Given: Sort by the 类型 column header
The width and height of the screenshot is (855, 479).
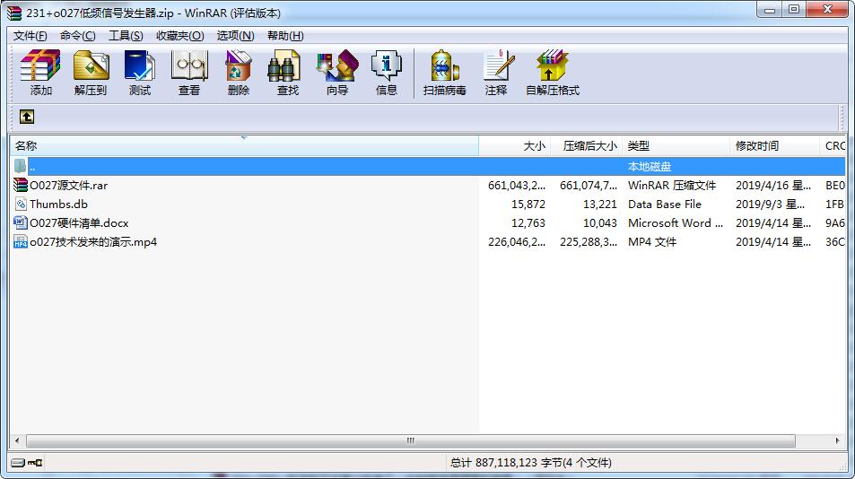Looking at the screenshot, I should [676, 146].
